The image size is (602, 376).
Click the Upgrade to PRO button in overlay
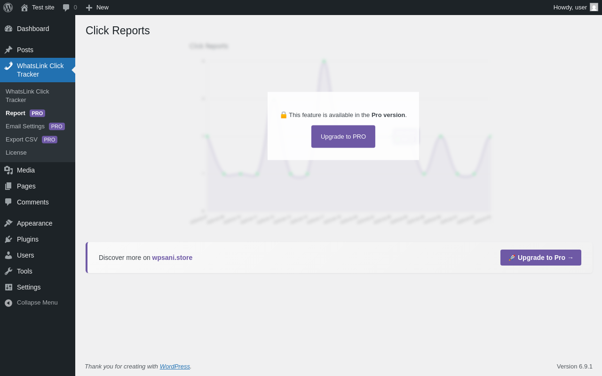[343, 137]
